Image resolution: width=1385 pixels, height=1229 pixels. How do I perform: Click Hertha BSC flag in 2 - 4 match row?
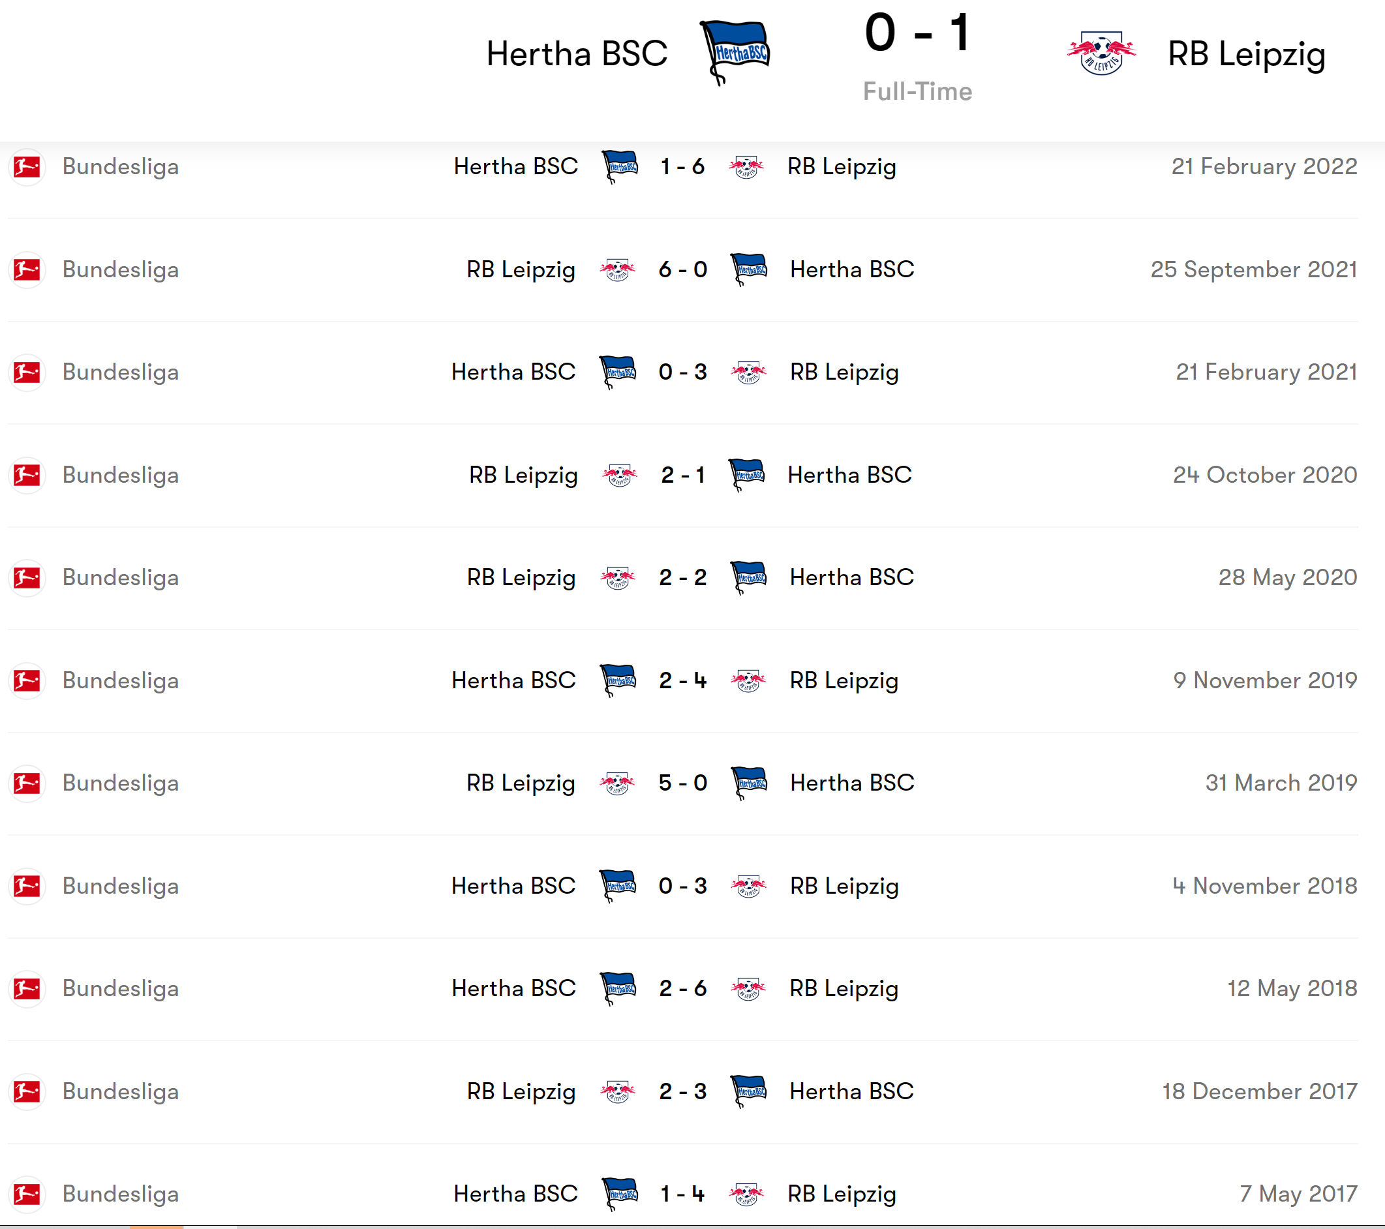(x=618, y=680)
